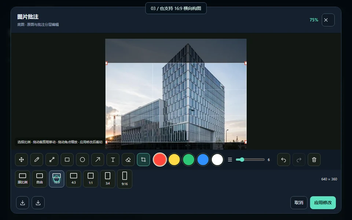352x220 pixels.
Task: Select the line segment tool
Action: point(52,159)
